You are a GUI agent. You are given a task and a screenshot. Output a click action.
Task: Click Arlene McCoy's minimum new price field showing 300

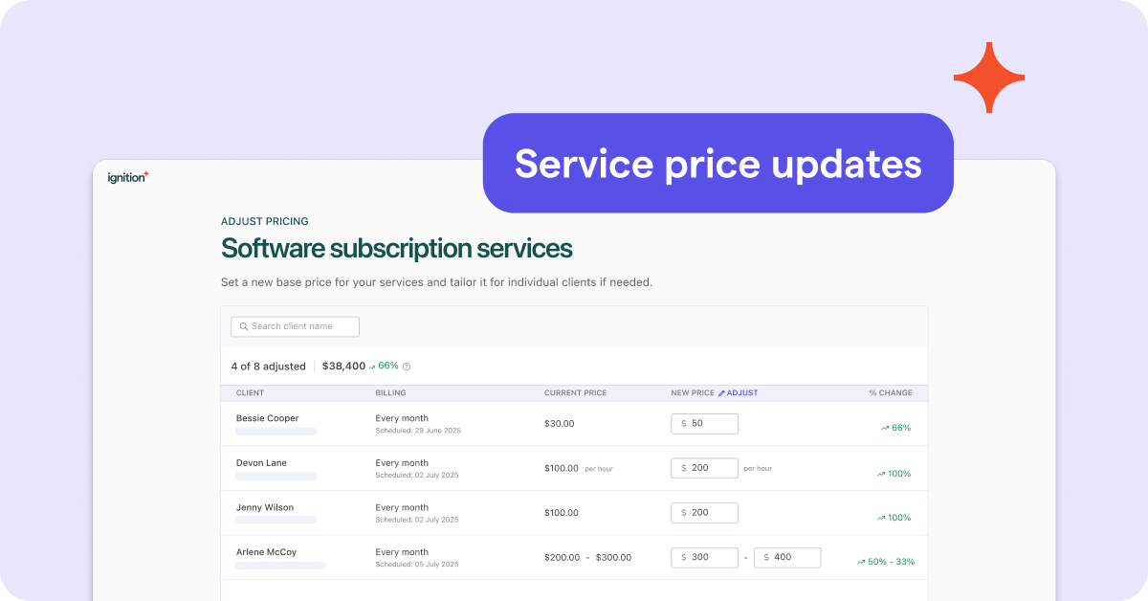pos(711,557)
